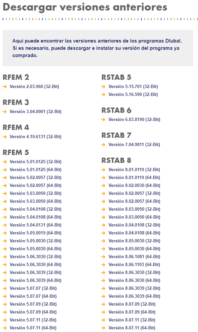Click the RSTAB 8 section heading
The image size is (198, 332).
116,160
